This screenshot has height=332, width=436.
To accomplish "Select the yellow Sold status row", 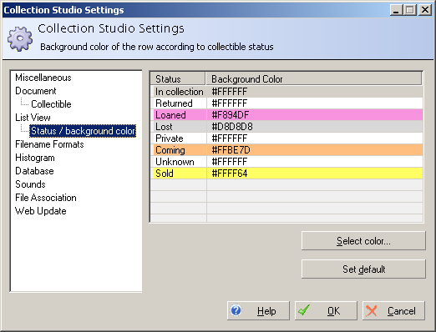I will [x=286, y=174].
